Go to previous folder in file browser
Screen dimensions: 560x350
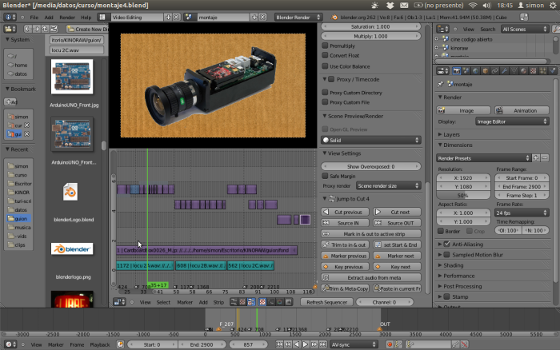[27, 29]
